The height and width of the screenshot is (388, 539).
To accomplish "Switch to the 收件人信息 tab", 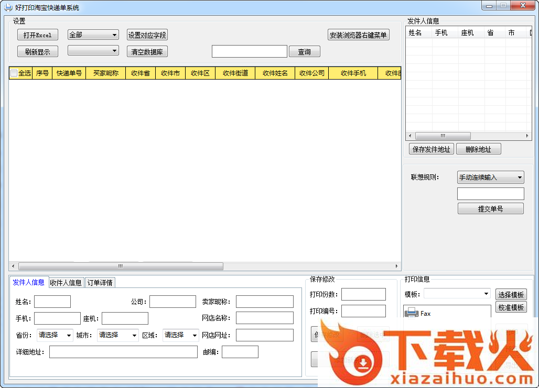I will [66, 283].
